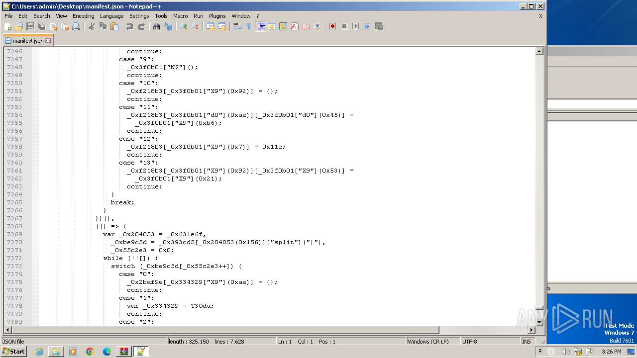Close the manifest.json tab
This screenshot has height=358, width=637.
coord(48,41)
